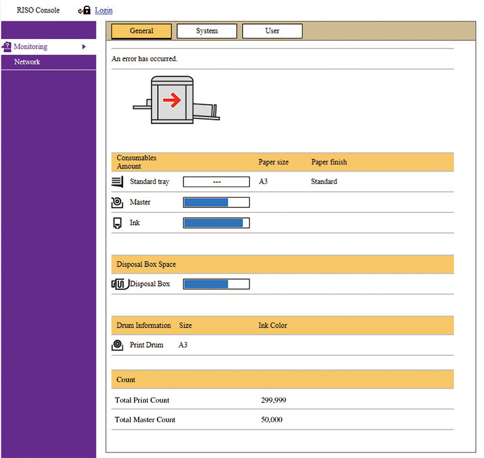Click the Disposal Box icon
Viewport: 484px width, 458px height.
coord(120,284)
